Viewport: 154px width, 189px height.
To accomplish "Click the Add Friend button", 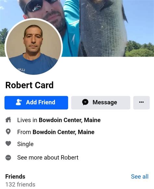I will coord(36,102).
